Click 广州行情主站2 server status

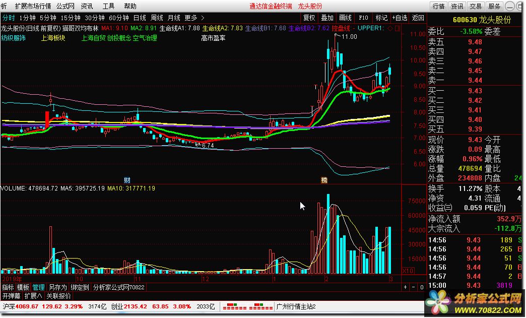point(296,306)
